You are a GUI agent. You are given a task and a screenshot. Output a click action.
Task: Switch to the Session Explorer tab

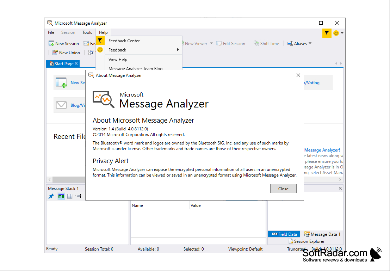pyautogui.click(x=307, y=241)
